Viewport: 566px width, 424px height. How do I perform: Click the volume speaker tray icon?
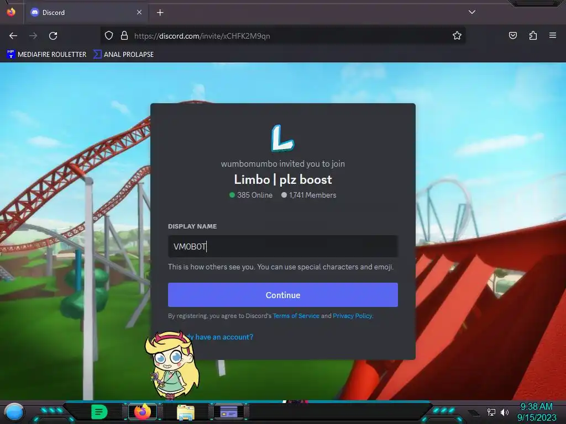coord(505,412)
